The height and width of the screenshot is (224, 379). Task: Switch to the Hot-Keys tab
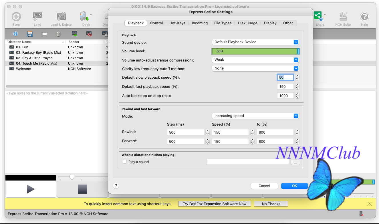click(177, 23)
